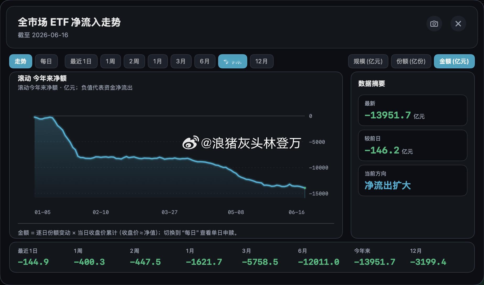Screen dimensions: 484x285
Task: Switch metric to 规模 (亿元)
Action: tap(368, 61)
